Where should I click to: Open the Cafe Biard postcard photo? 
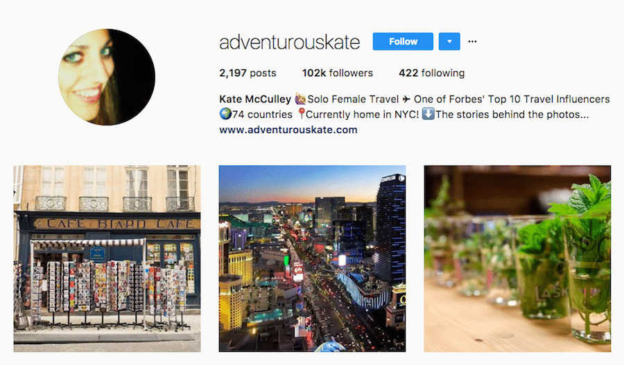107,259
